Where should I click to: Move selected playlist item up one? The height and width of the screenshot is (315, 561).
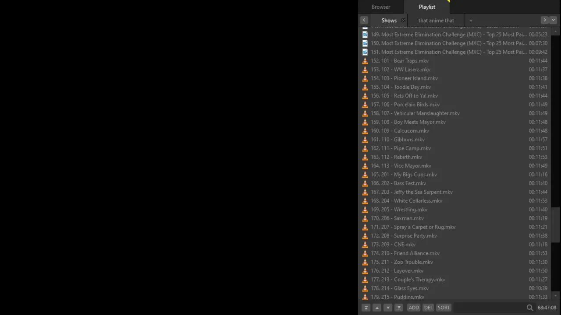377,308
